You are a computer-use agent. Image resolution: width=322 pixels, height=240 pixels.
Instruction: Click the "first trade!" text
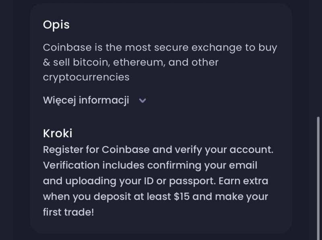(68, 212)
